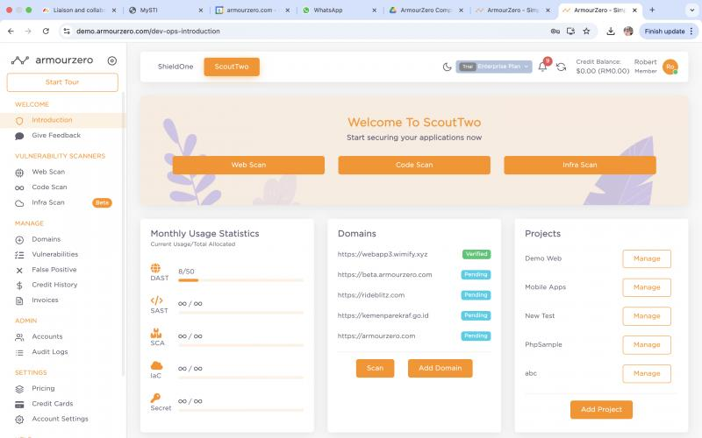Viewport: 702px width, 438px height.
Task: Click the Credit History dollar icon
Action: coord(19,286)
